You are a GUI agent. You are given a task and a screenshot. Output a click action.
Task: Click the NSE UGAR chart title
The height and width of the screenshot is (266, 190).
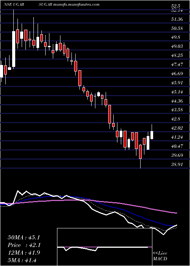click(14, 5)
